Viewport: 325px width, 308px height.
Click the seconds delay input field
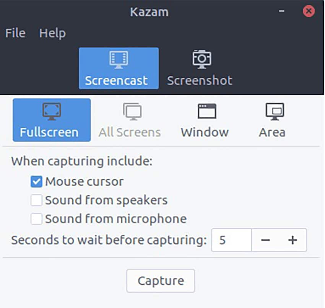(232, 240)
